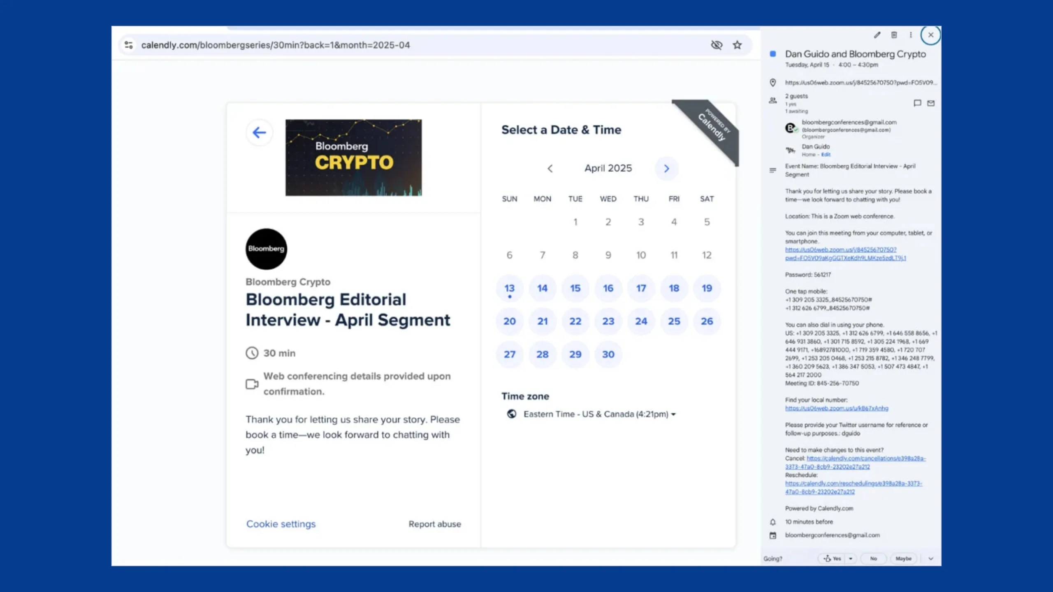
Task: Pick April 22 date
Action: point(575,321)
